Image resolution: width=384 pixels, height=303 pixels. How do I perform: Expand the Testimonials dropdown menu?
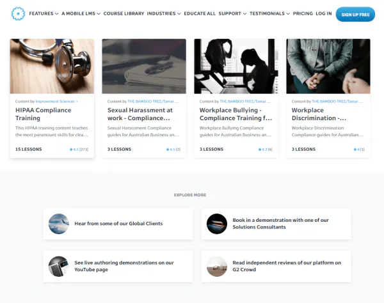coord(269,13)
